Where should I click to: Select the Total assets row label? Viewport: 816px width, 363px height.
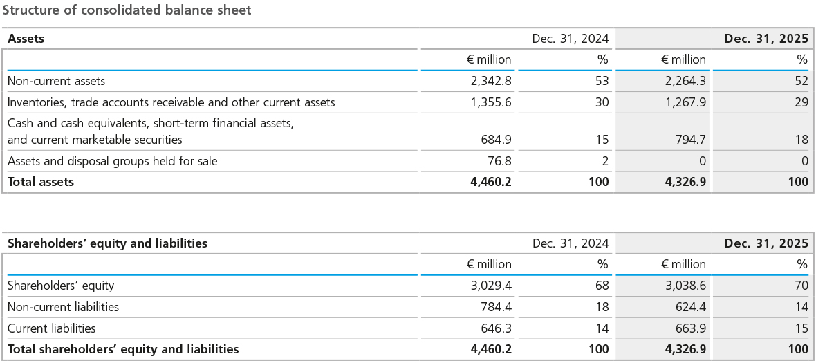point(41,182)
